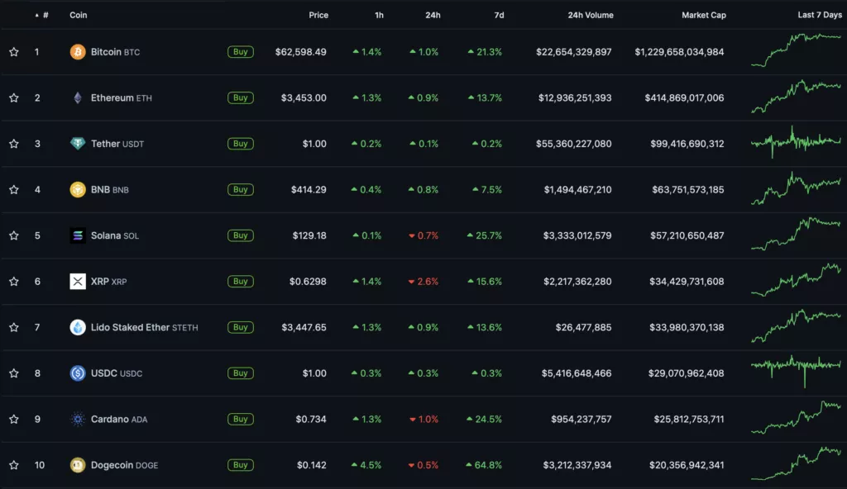Sort by Price column header
The width and height of the screenshot is (847, 489).
(x=318, y=15)
